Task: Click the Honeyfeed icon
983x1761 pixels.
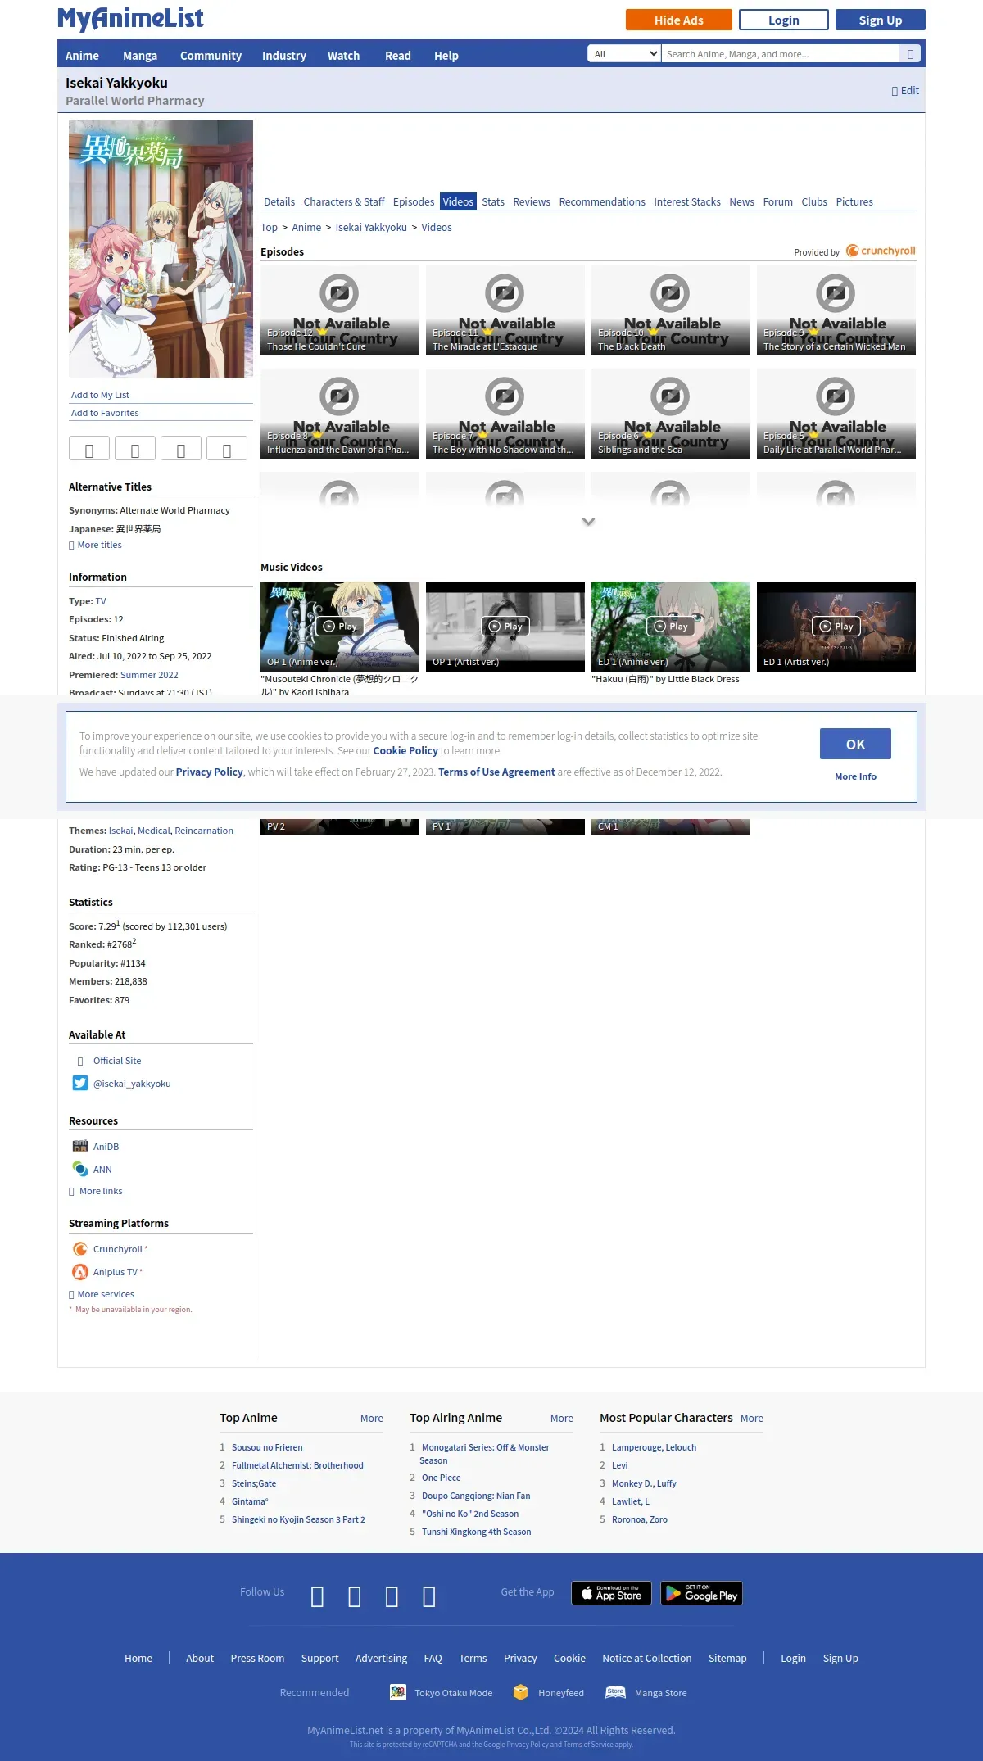Action: (521, 1692)
